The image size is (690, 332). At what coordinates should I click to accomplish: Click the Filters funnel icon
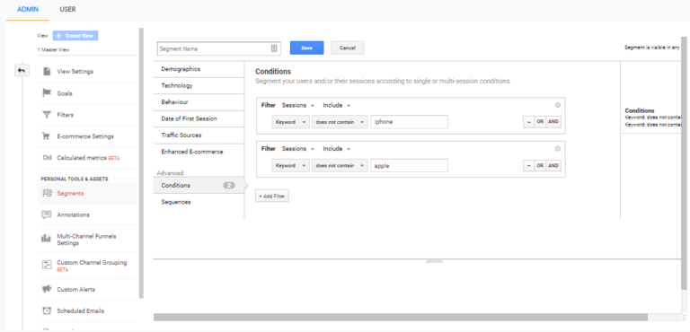click(47, 115)
